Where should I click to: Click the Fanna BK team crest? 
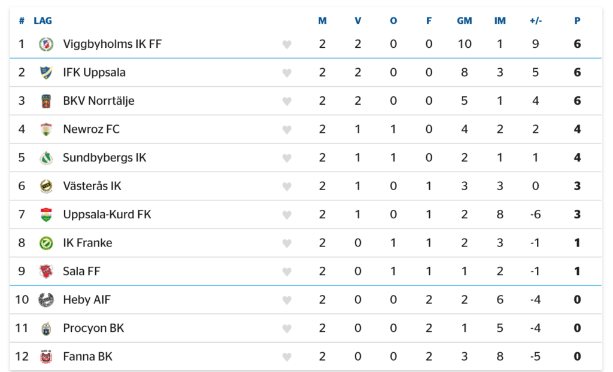pos(46,357)
